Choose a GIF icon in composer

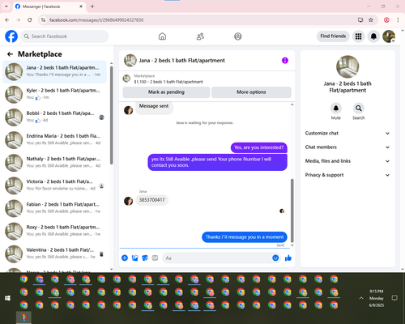[x=155, y=258]
